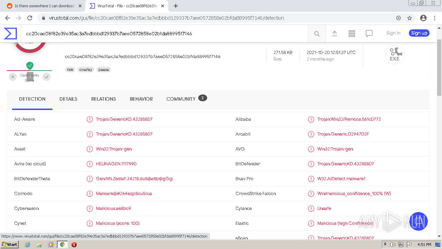Screen dimensions: 442x249
Task: Click the Chrome back arrow
Action: pyautogui.click(x=8, y=18)
